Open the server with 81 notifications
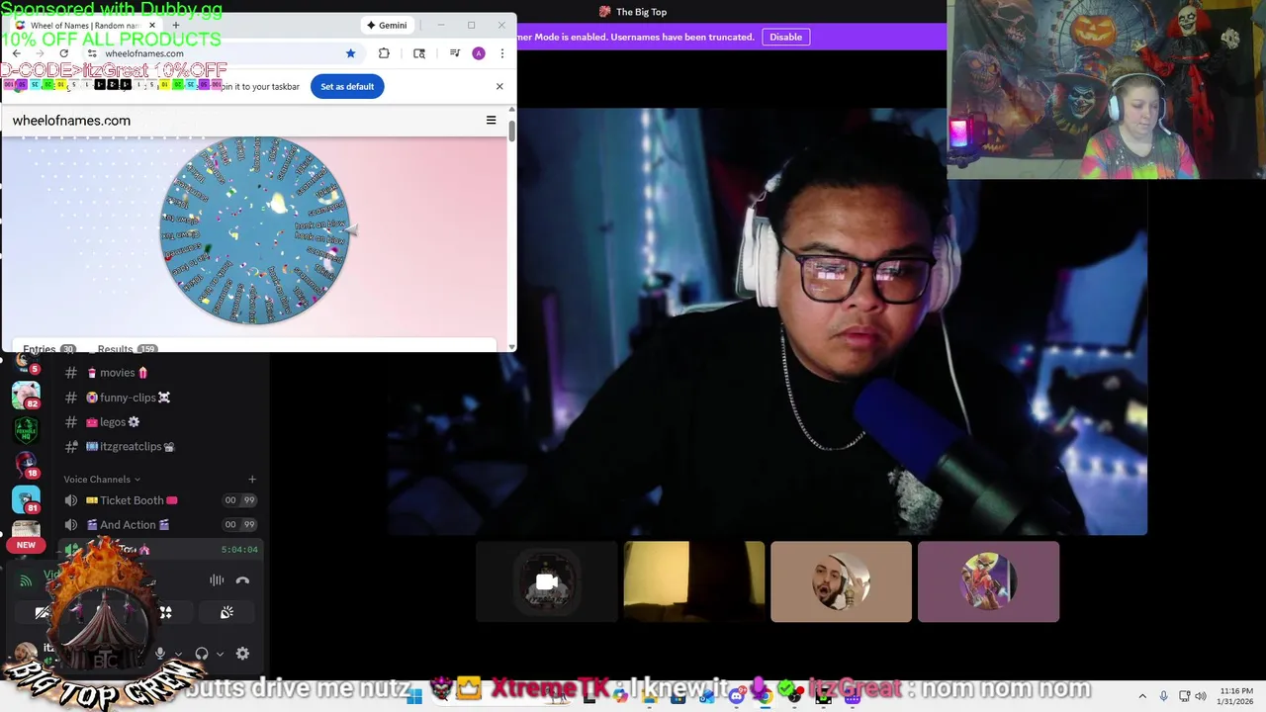 click(x=26, y=499)
